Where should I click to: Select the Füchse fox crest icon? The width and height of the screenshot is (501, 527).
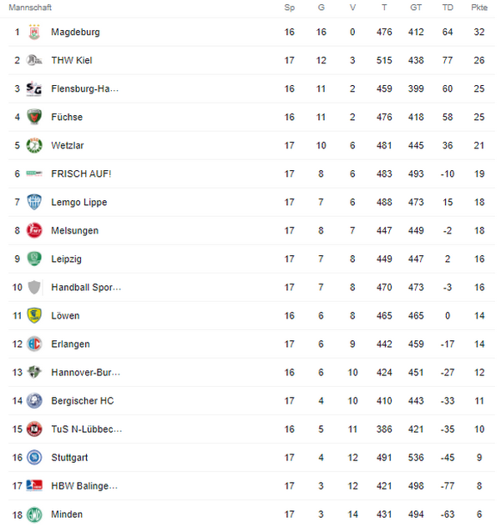34,117
